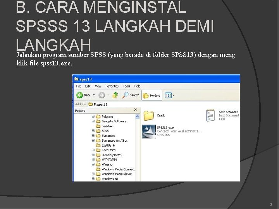Click the Crack folder label
Screen dimensions: 279x209
point(161,115)
